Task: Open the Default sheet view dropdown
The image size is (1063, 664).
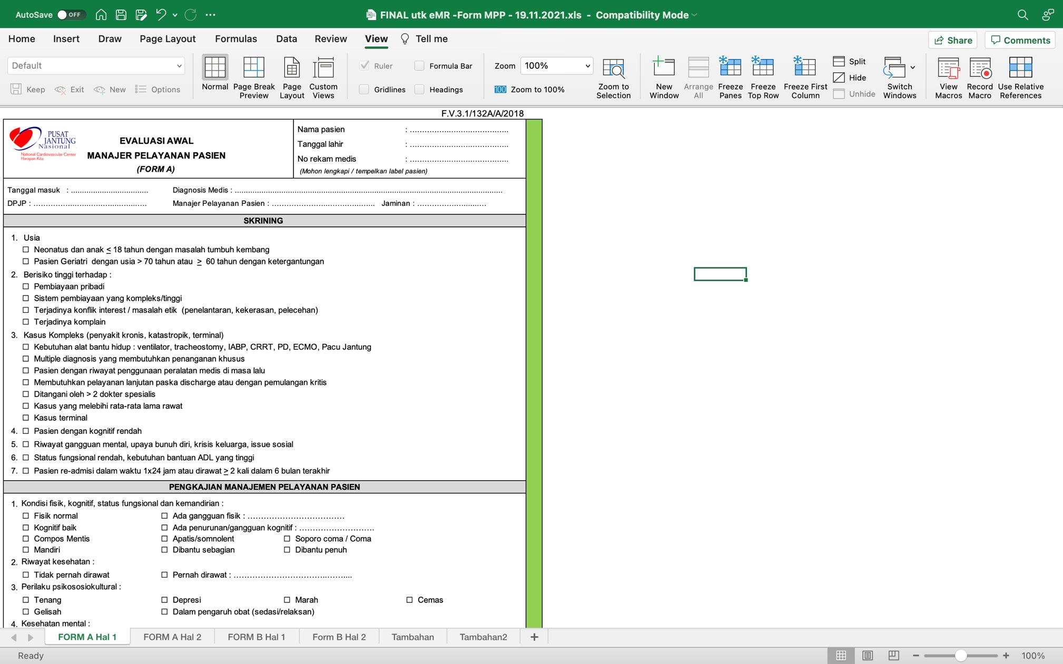Action: (x=179, y=66)
